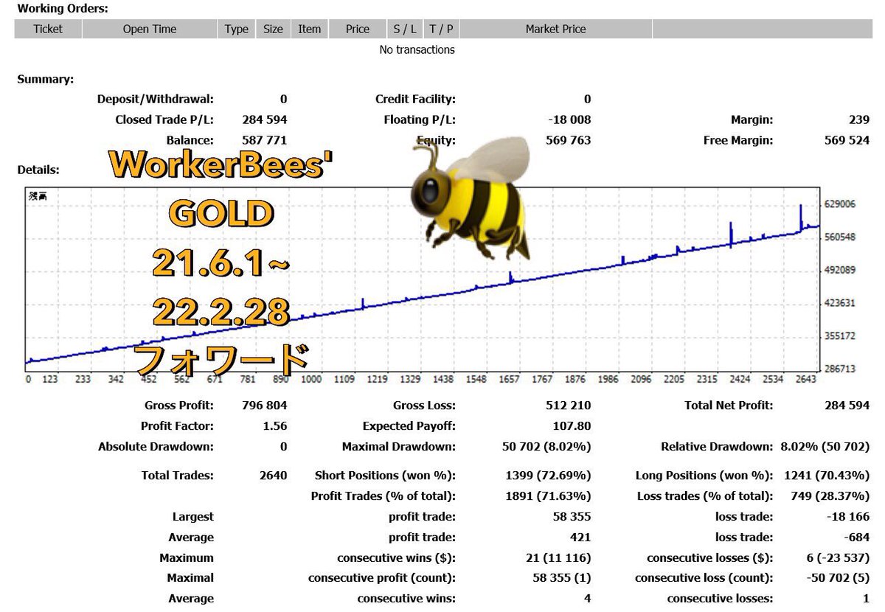
Task: Click average loss trade value -684
Action: 857,538
